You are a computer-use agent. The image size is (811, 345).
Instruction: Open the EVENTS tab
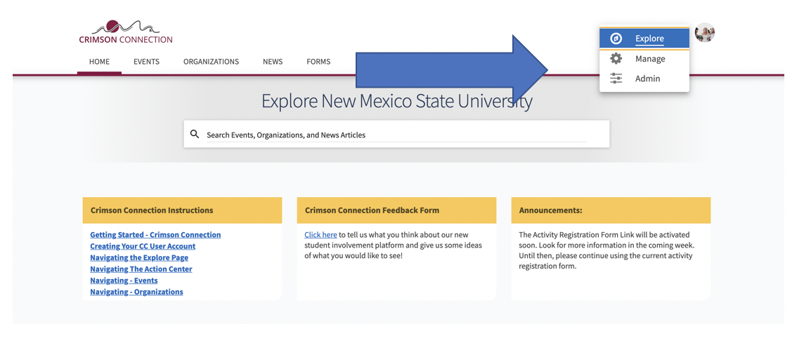(146, 62)
